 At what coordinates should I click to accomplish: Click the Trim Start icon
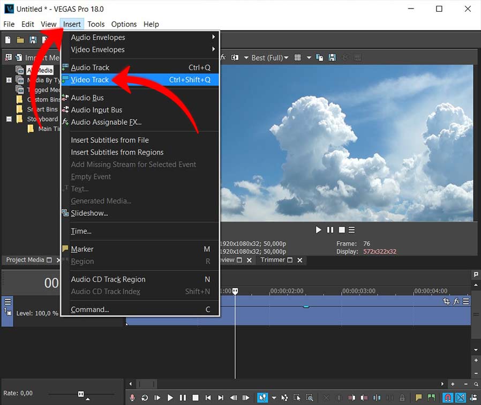click(x=352, y=398)
